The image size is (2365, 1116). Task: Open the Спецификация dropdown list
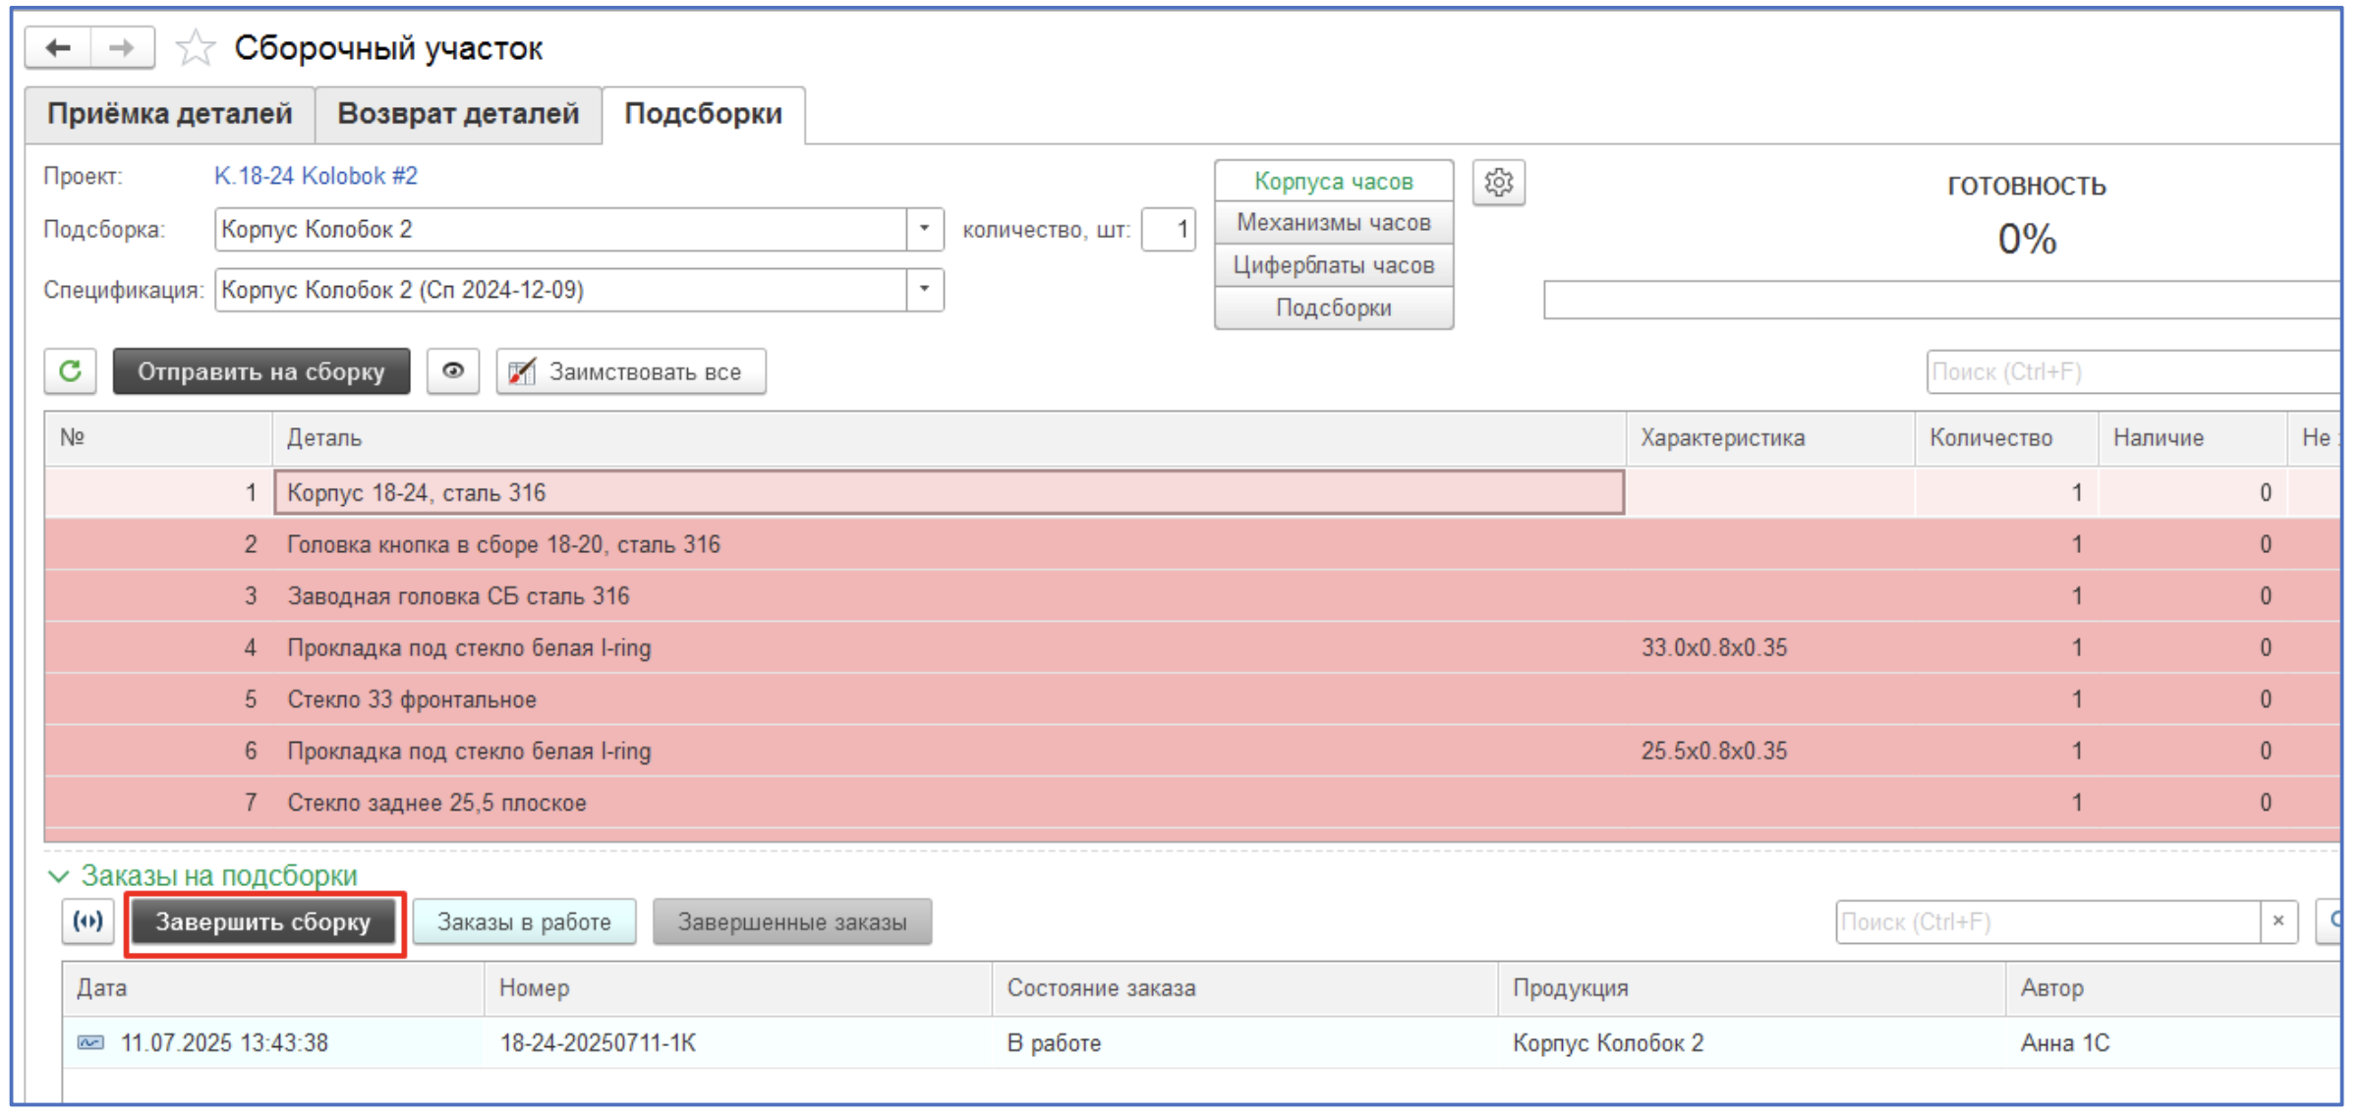(924, 290)
